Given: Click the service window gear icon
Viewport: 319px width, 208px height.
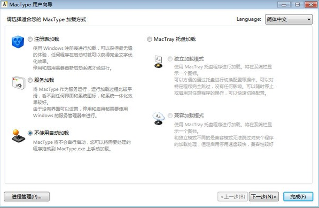Looking at the screenshot, I should tap(19, 83).
